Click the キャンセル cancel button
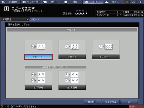The image size is (144, 108). point(111,102)
